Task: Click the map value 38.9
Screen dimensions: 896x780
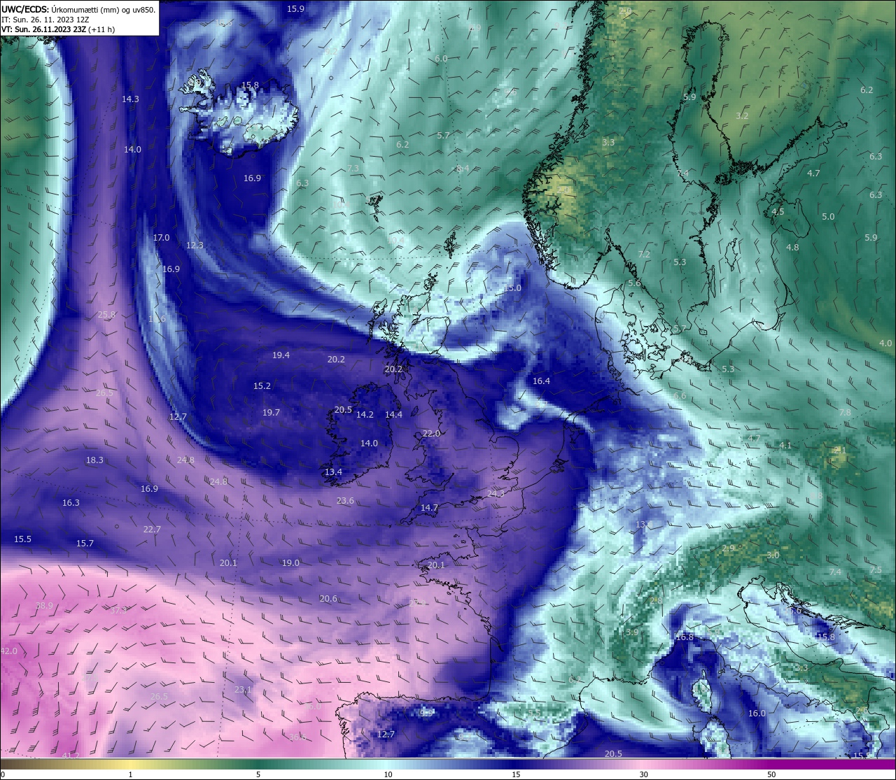Action: pyautogui.click(x=44, y=606)
